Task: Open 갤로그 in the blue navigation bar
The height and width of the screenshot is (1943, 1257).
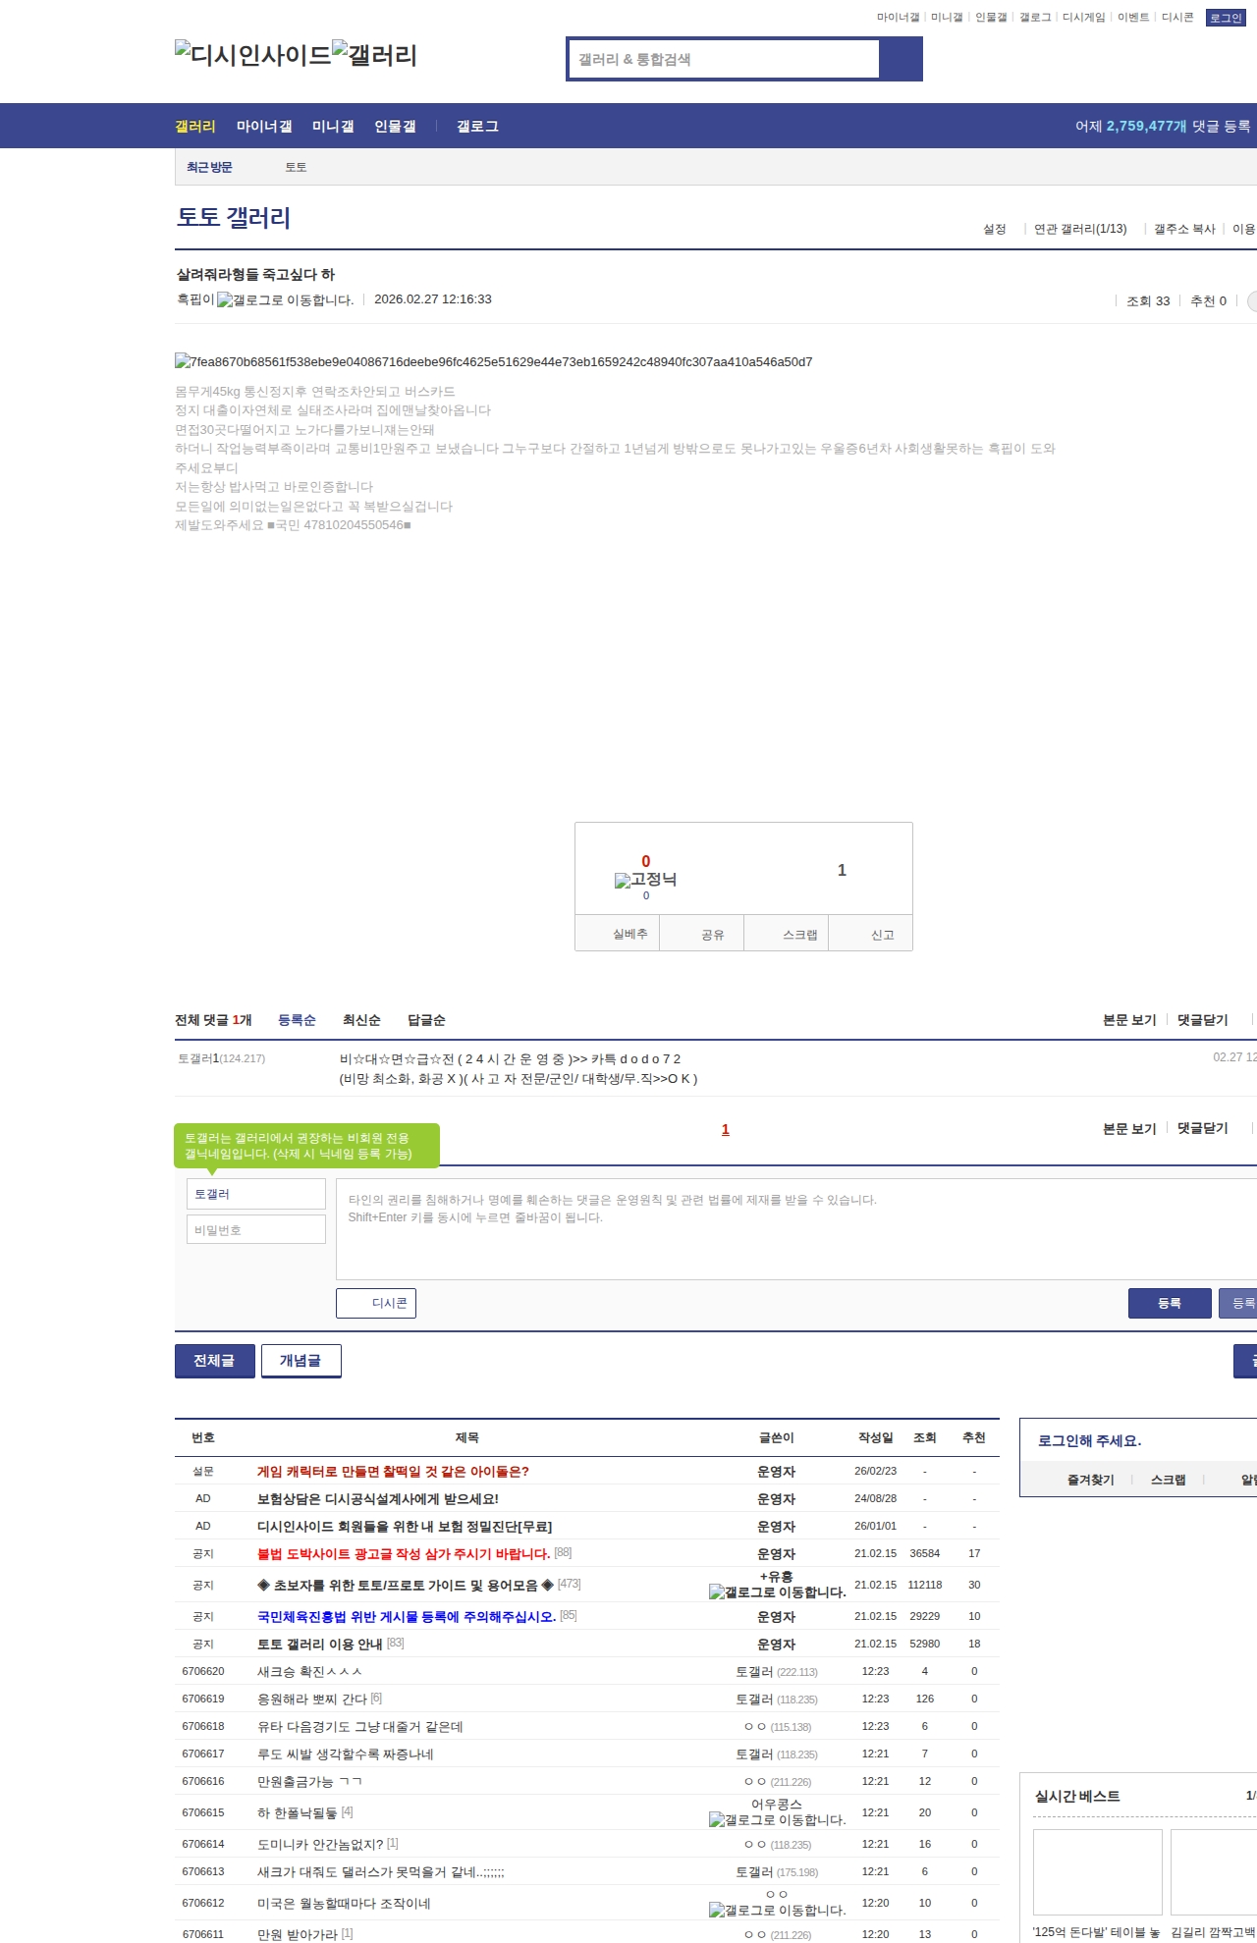Action: [477, 127]
